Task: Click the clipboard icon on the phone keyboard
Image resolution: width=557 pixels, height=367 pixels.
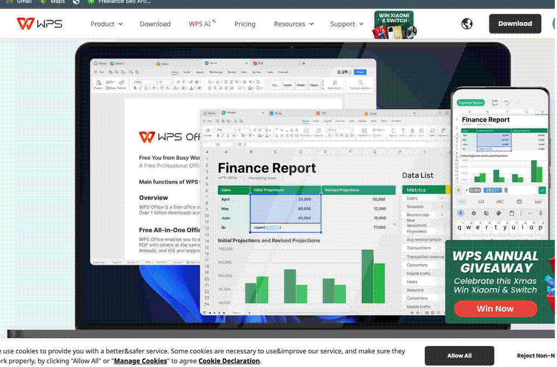Action: [512, 213]
